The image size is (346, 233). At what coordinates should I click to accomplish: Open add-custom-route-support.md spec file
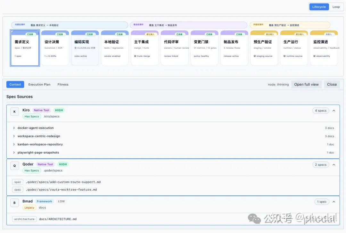point(63,182)
